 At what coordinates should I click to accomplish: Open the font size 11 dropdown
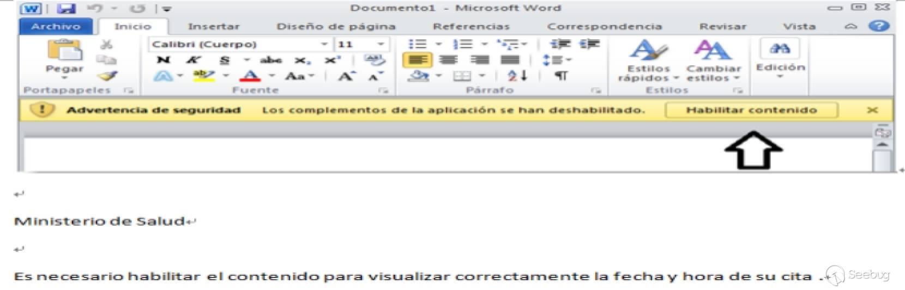click(381, 44)
